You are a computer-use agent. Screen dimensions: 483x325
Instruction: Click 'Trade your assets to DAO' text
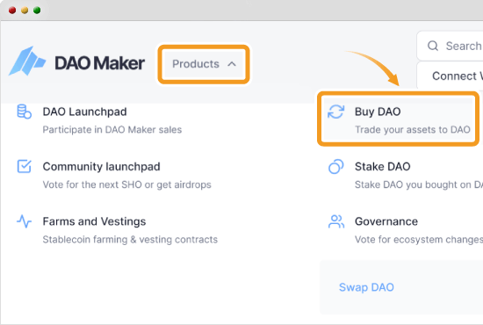tap(413, 130)
